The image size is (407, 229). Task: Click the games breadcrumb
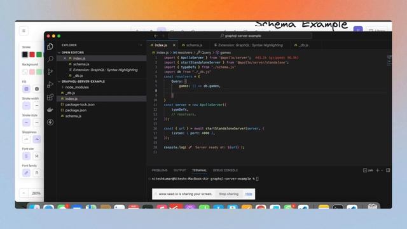click(223, 53)
